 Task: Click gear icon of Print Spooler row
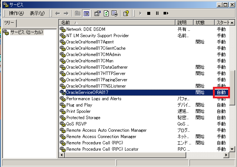click(x=63, y=111)
